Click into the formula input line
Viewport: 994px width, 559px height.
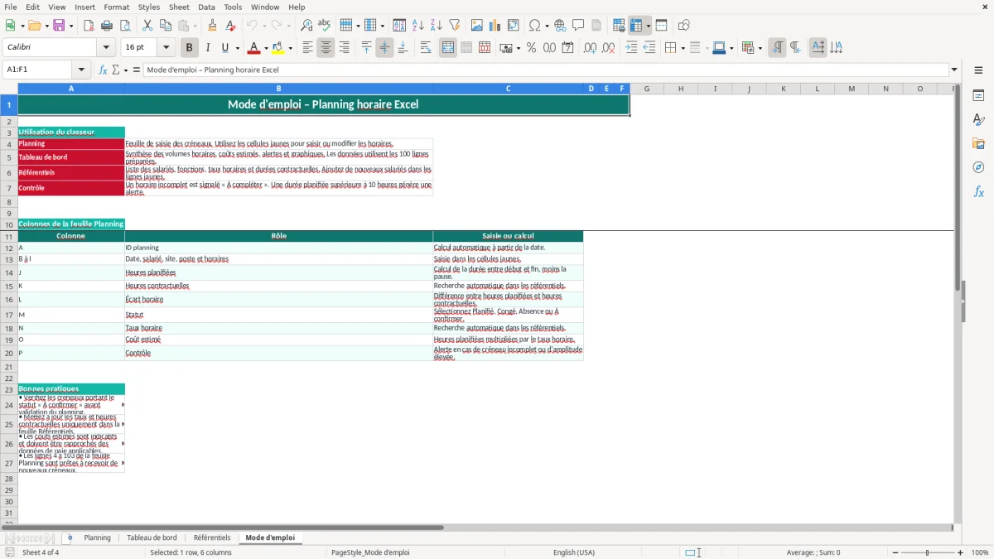(x=546, y=70)
